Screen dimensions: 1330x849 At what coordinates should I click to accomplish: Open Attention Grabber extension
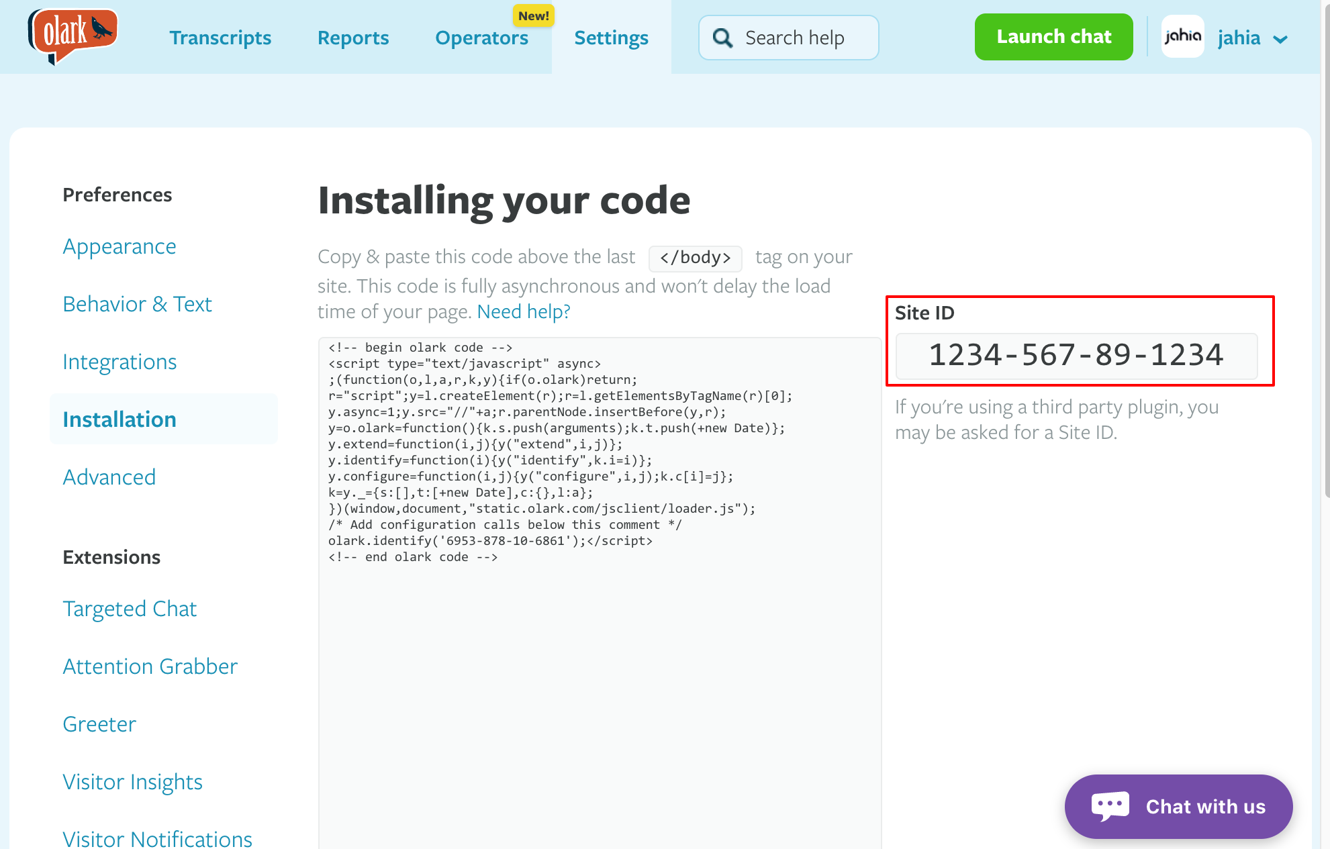pyautogui.click(x=150, y=666)
